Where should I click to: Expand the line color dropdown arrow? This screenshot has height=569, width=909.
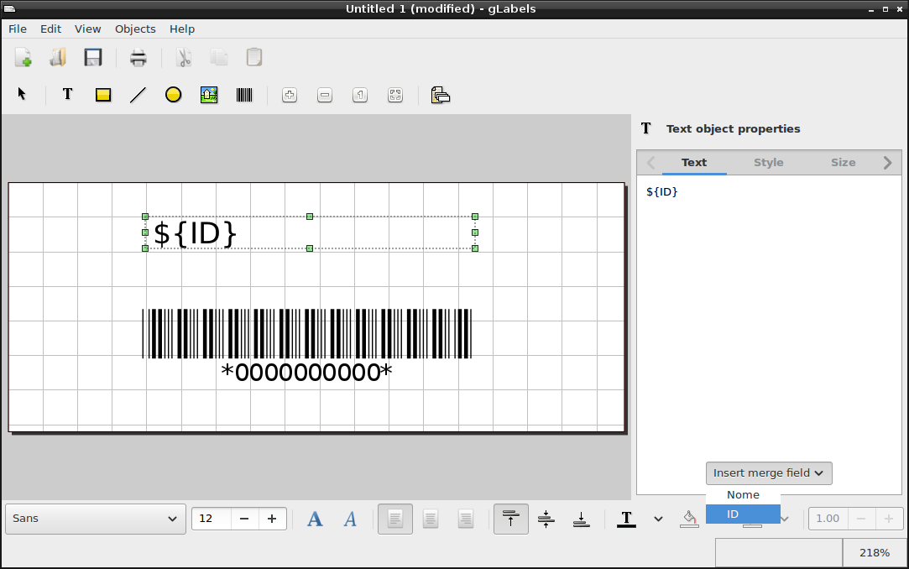(x=785, y=519)
